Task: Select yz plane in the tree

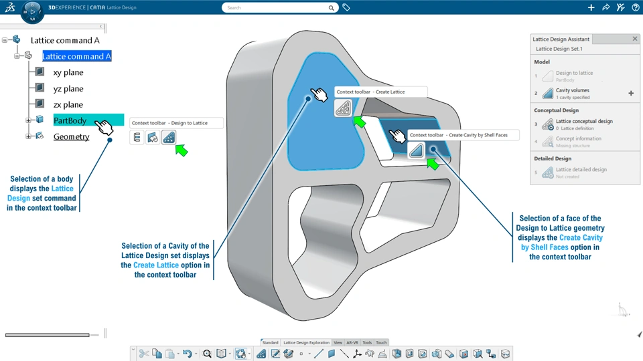Action: 68,89
